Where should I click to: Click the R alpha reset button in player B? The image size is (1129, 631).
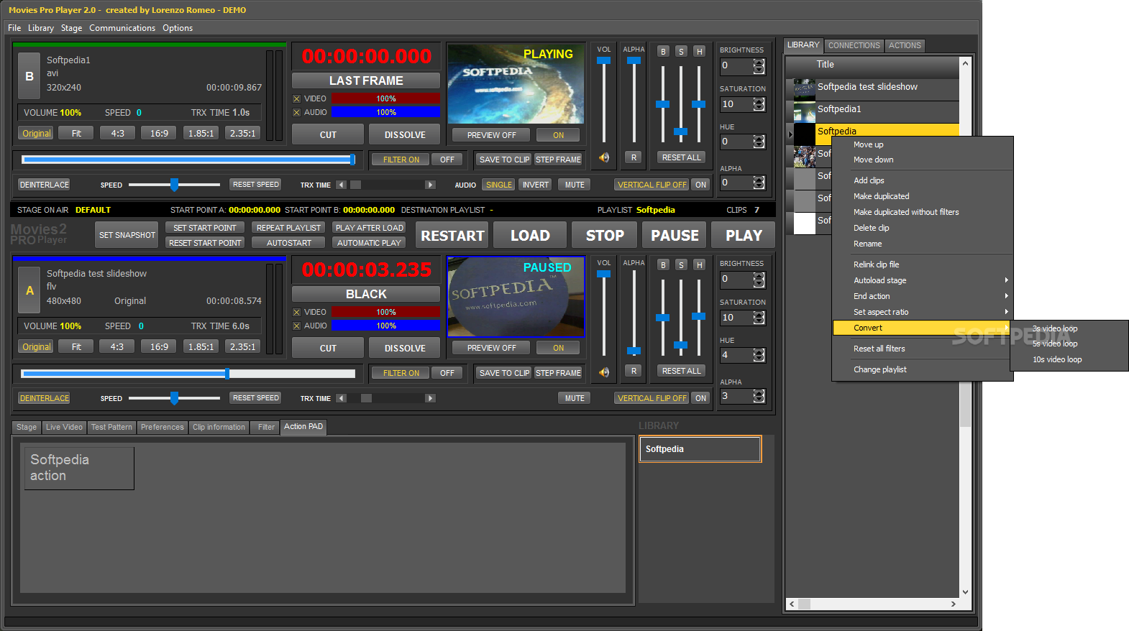pos(634,157)
